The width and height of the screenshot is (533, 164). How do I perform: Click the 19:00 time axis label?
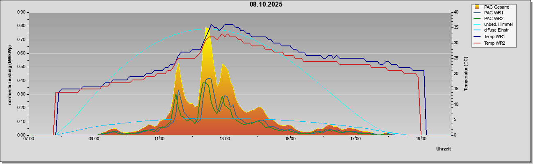click(421, 139)
